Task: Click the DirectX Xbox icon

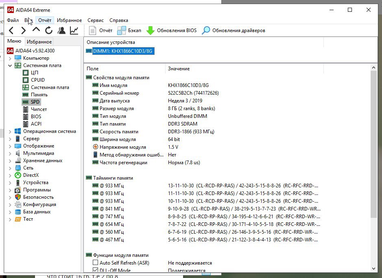Action: (18, 175)
